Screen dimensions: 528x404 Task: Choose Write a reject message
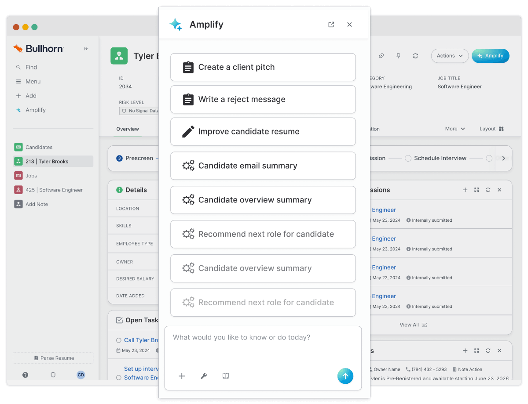263,99
